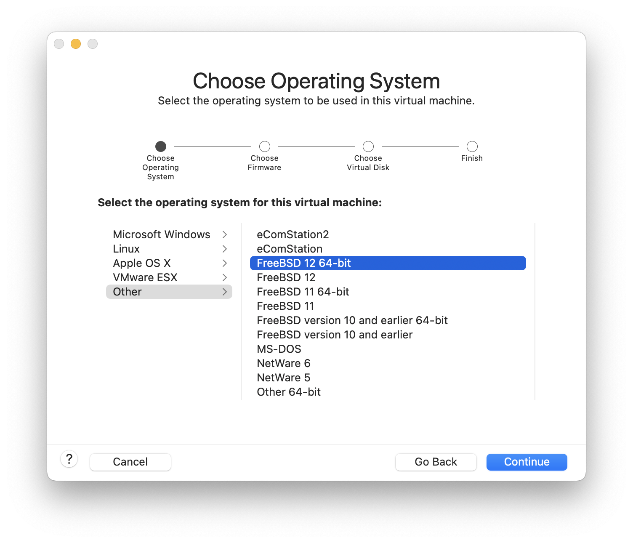Click the Go Back button
Viewport: 633px width, 543px height.
coord(436,462)
